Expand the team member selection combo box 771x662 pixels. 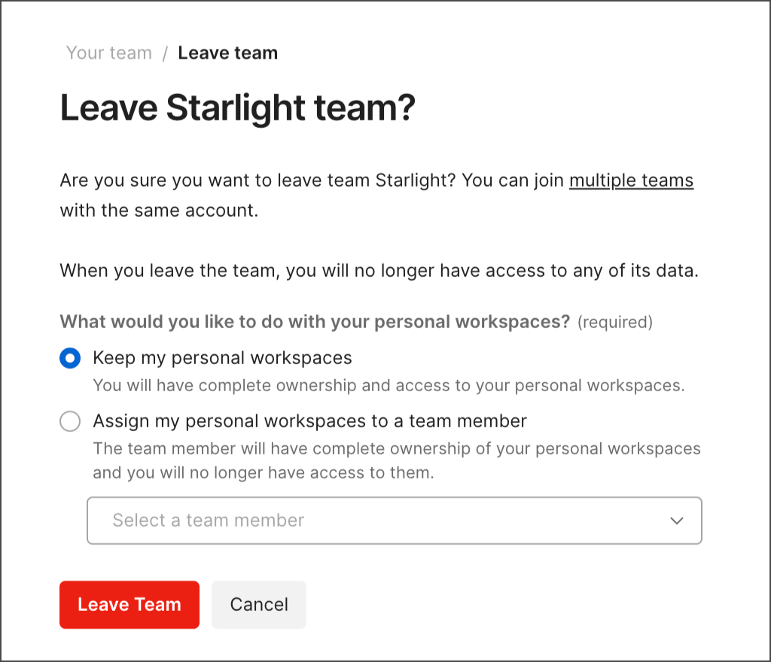pos(395,520)
